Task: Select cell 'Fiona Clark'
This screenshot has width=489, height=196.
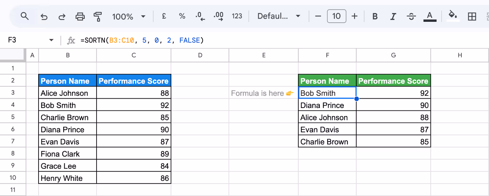Action: (68, 154)
